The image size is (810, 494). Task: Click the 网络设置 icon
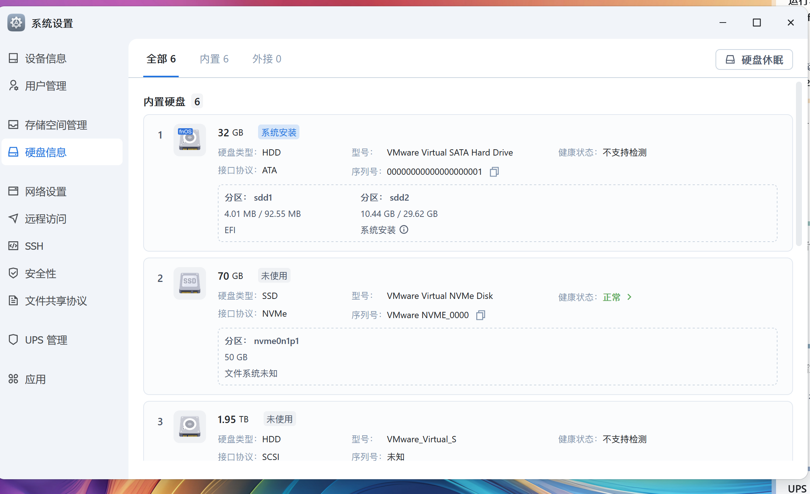pyautogui.click(x=13, y=191)
